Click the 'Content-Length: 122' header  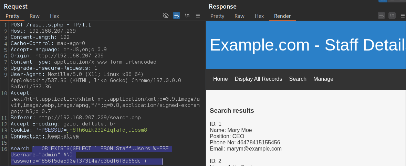click(40, 37)
